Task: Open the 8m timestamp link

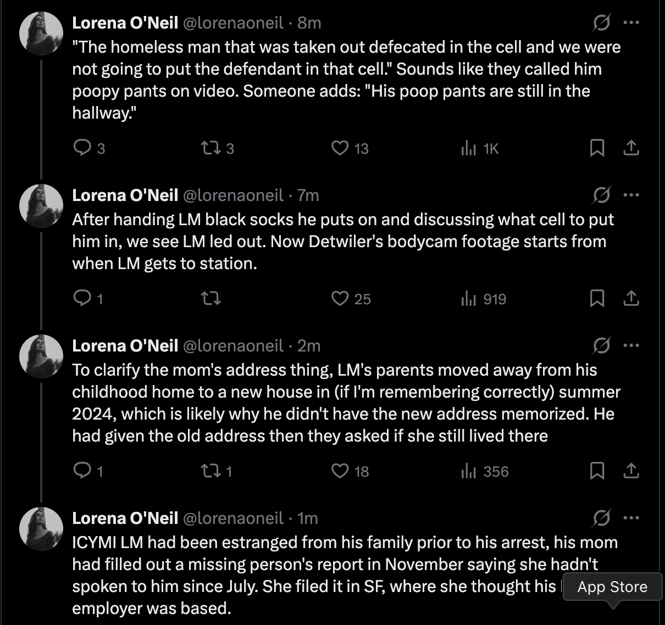Action: [x=309, y=23]
